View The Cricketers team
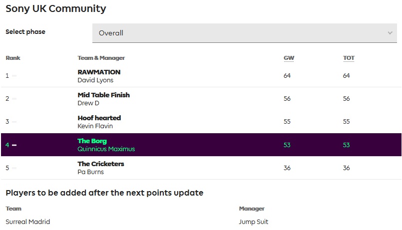402x230 pixels. click(100, 164)
